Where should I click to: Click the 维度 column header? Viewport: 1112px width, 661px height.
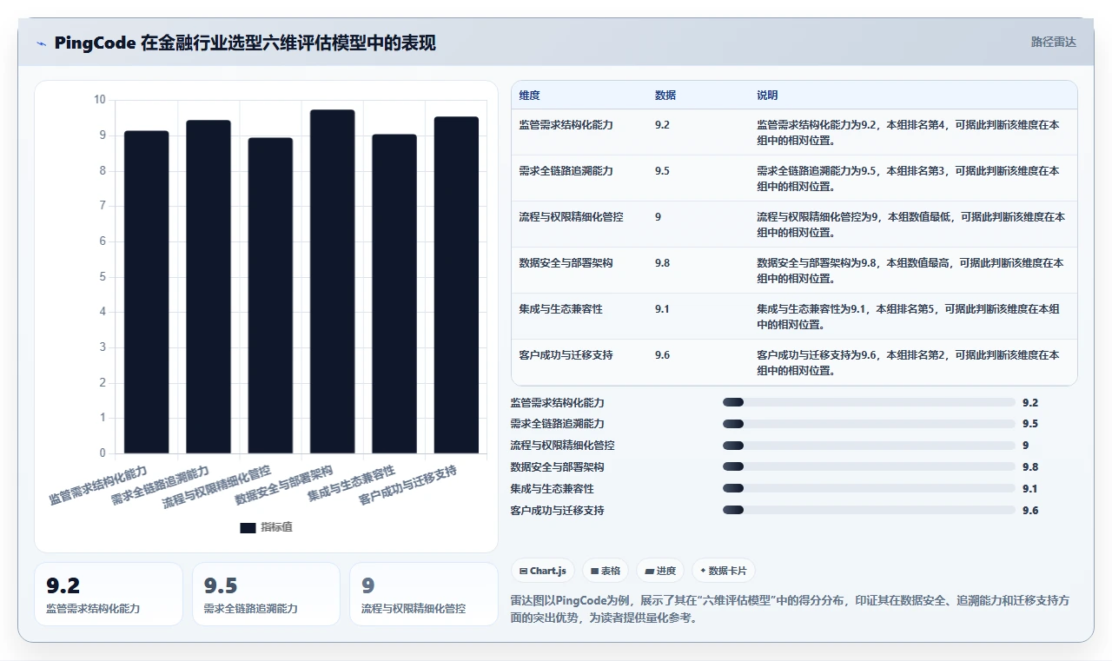pyautogui.click(x=529, y=96)
